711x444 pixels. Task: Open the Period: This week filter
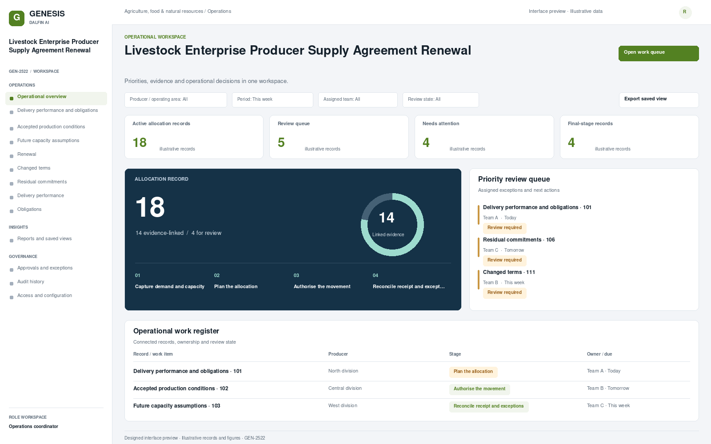(x=272, y=100)
